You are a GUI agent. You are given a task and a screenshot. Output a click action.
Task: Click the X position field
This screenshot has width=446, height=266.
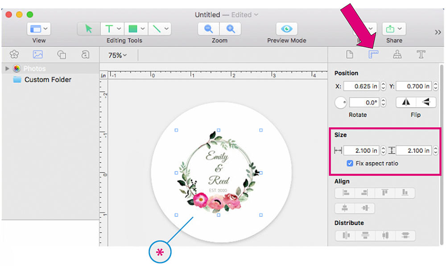(x=361, y=86)
